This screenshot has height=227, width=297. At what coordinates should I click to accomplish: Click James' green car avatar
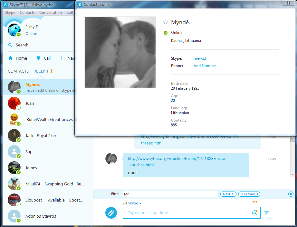[14, 168]
